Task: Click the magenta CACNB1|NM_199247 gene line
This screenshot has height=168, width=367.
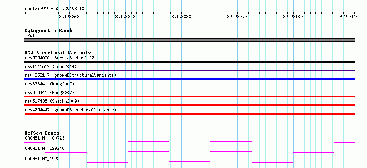Action: coord(190,162)
